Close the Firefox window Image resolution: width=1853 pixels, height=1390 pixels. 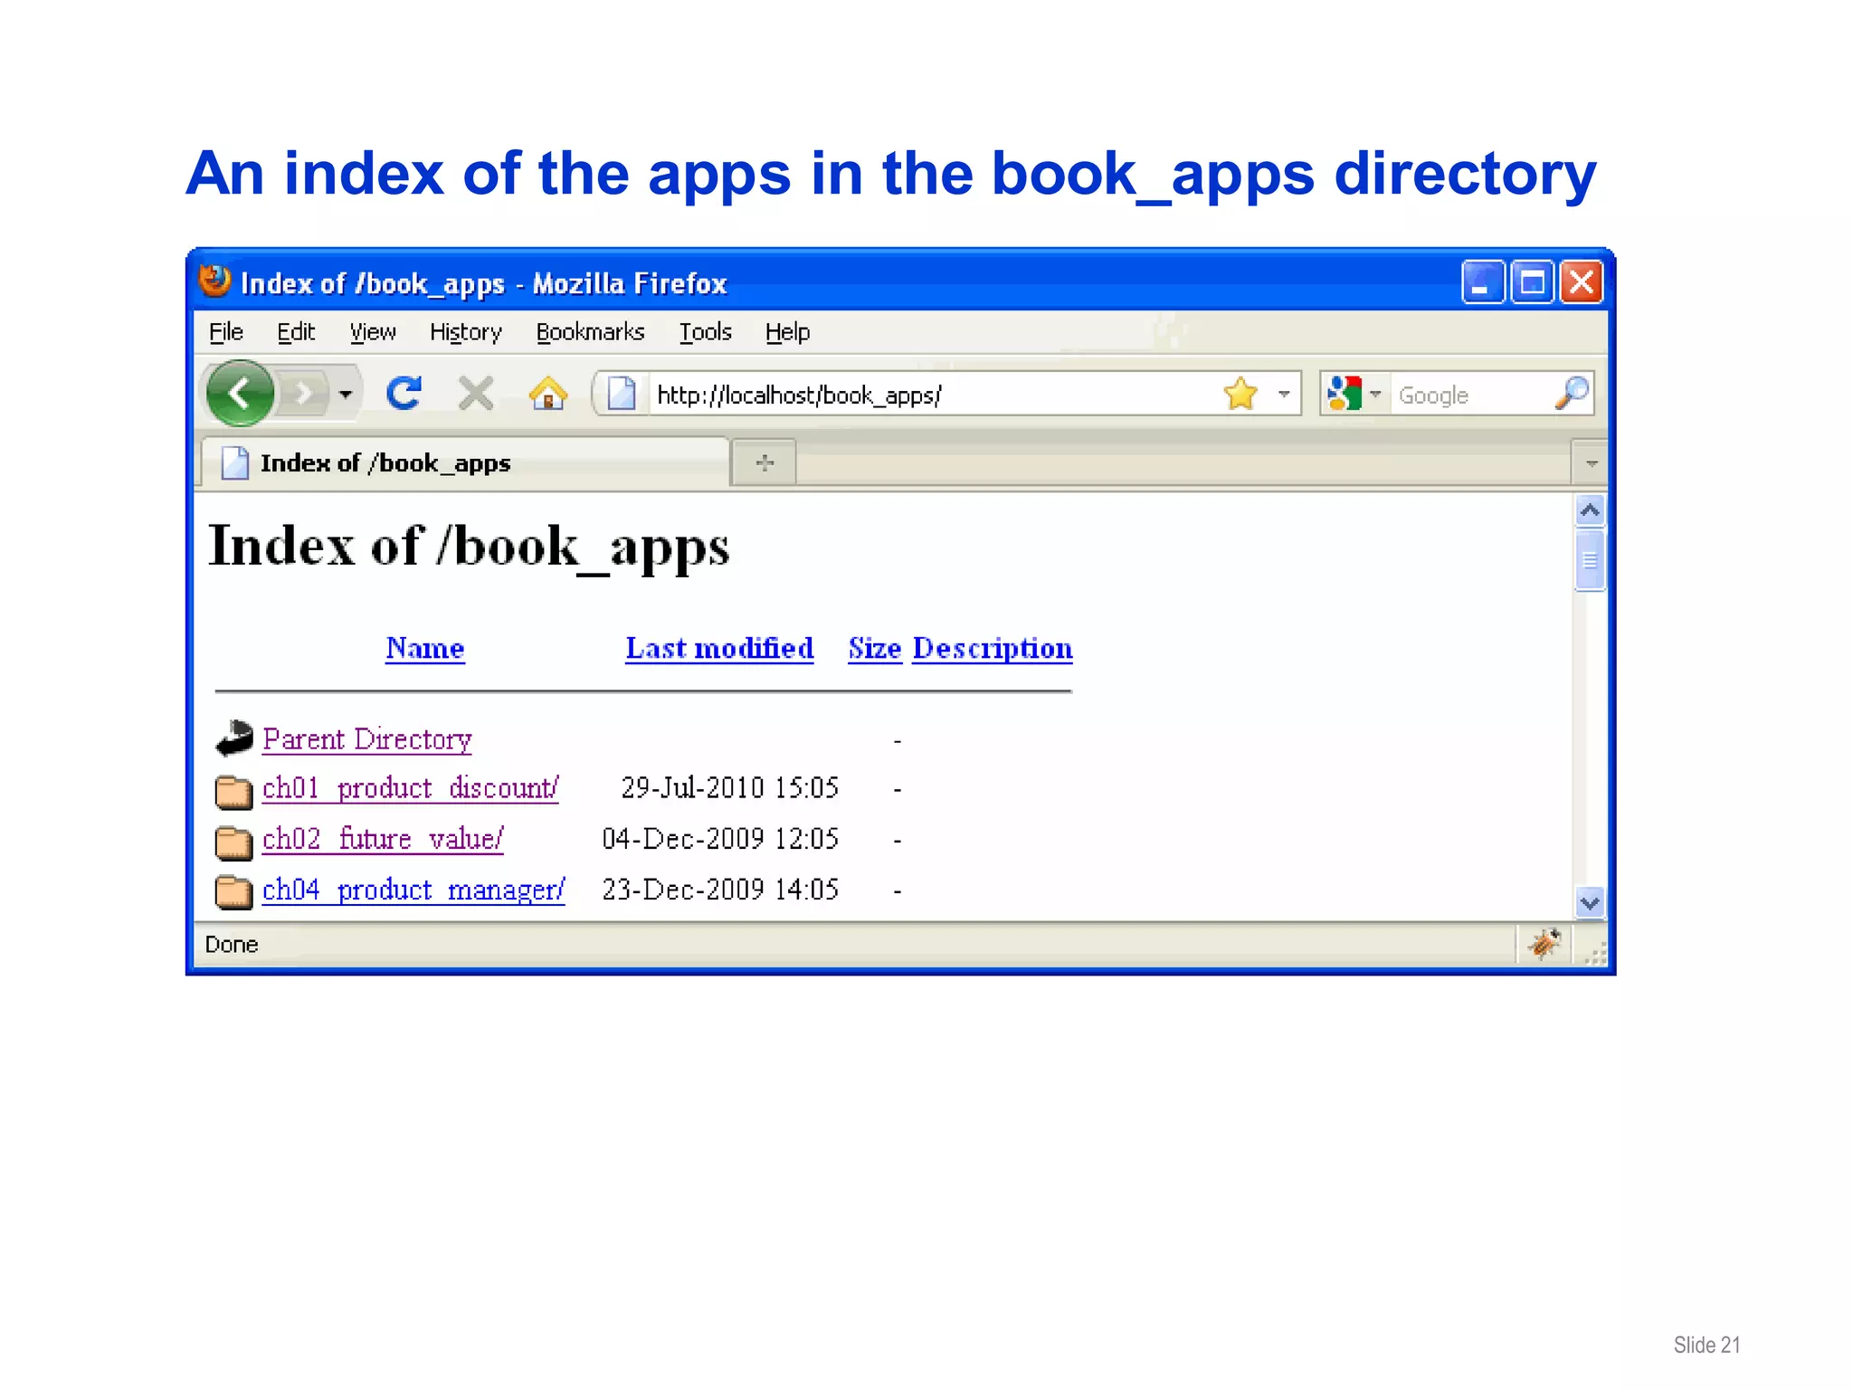(x=1582, y=282)
